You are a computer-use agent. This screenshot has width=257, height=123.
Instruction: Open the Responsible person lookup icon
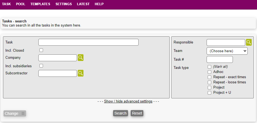pyautogui.click(x=249, y=42)
